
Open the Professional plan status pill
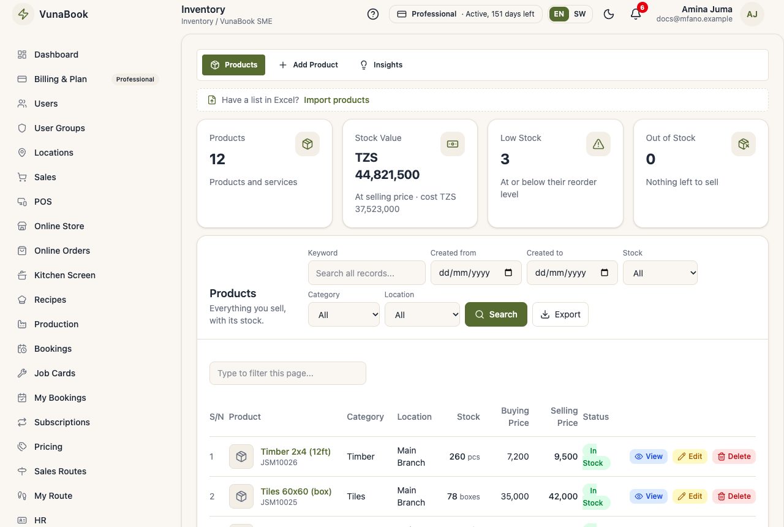(x=466, y=14)
